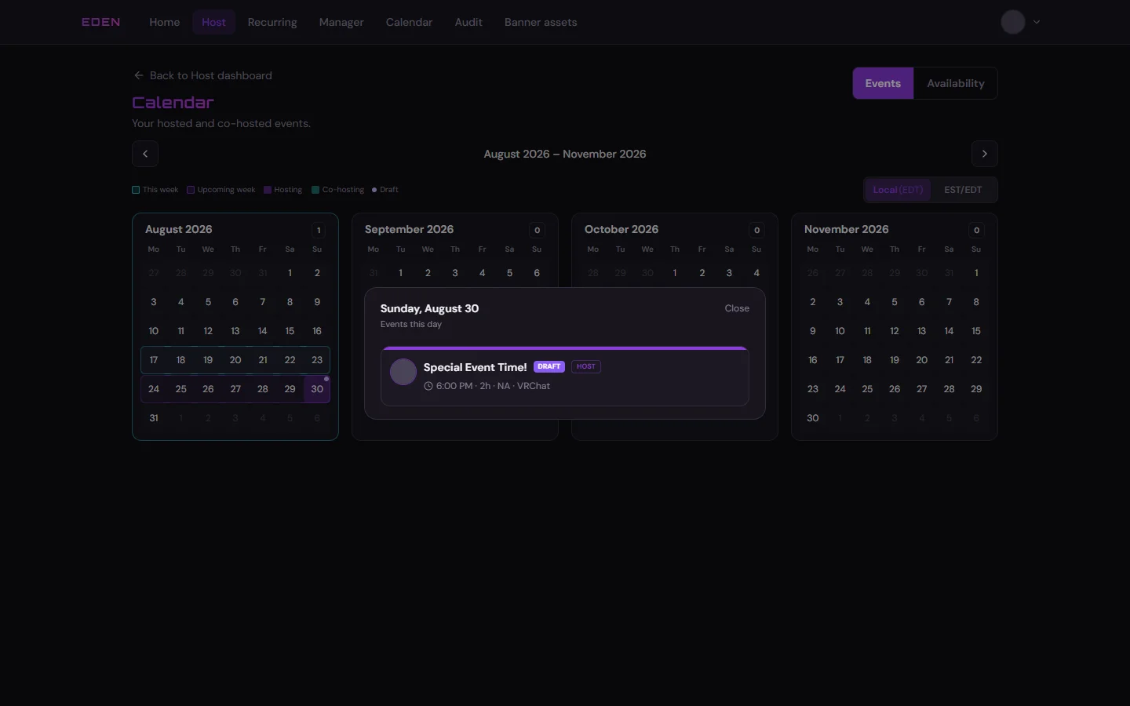
Task: Close the Sunday, August 30 popup
Action: (x=737, y=308)
